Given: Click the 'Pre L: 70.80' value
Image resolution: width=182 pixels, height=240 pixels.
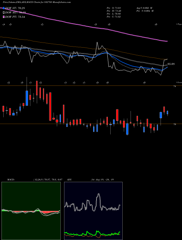Looking at the screenshot, I should [114, 14].
